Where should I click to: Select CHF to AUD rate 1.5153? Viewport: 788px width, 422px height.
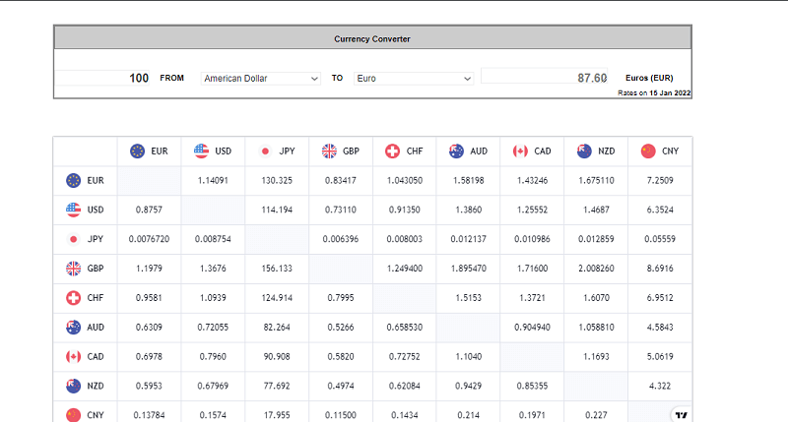click(469, 297)
